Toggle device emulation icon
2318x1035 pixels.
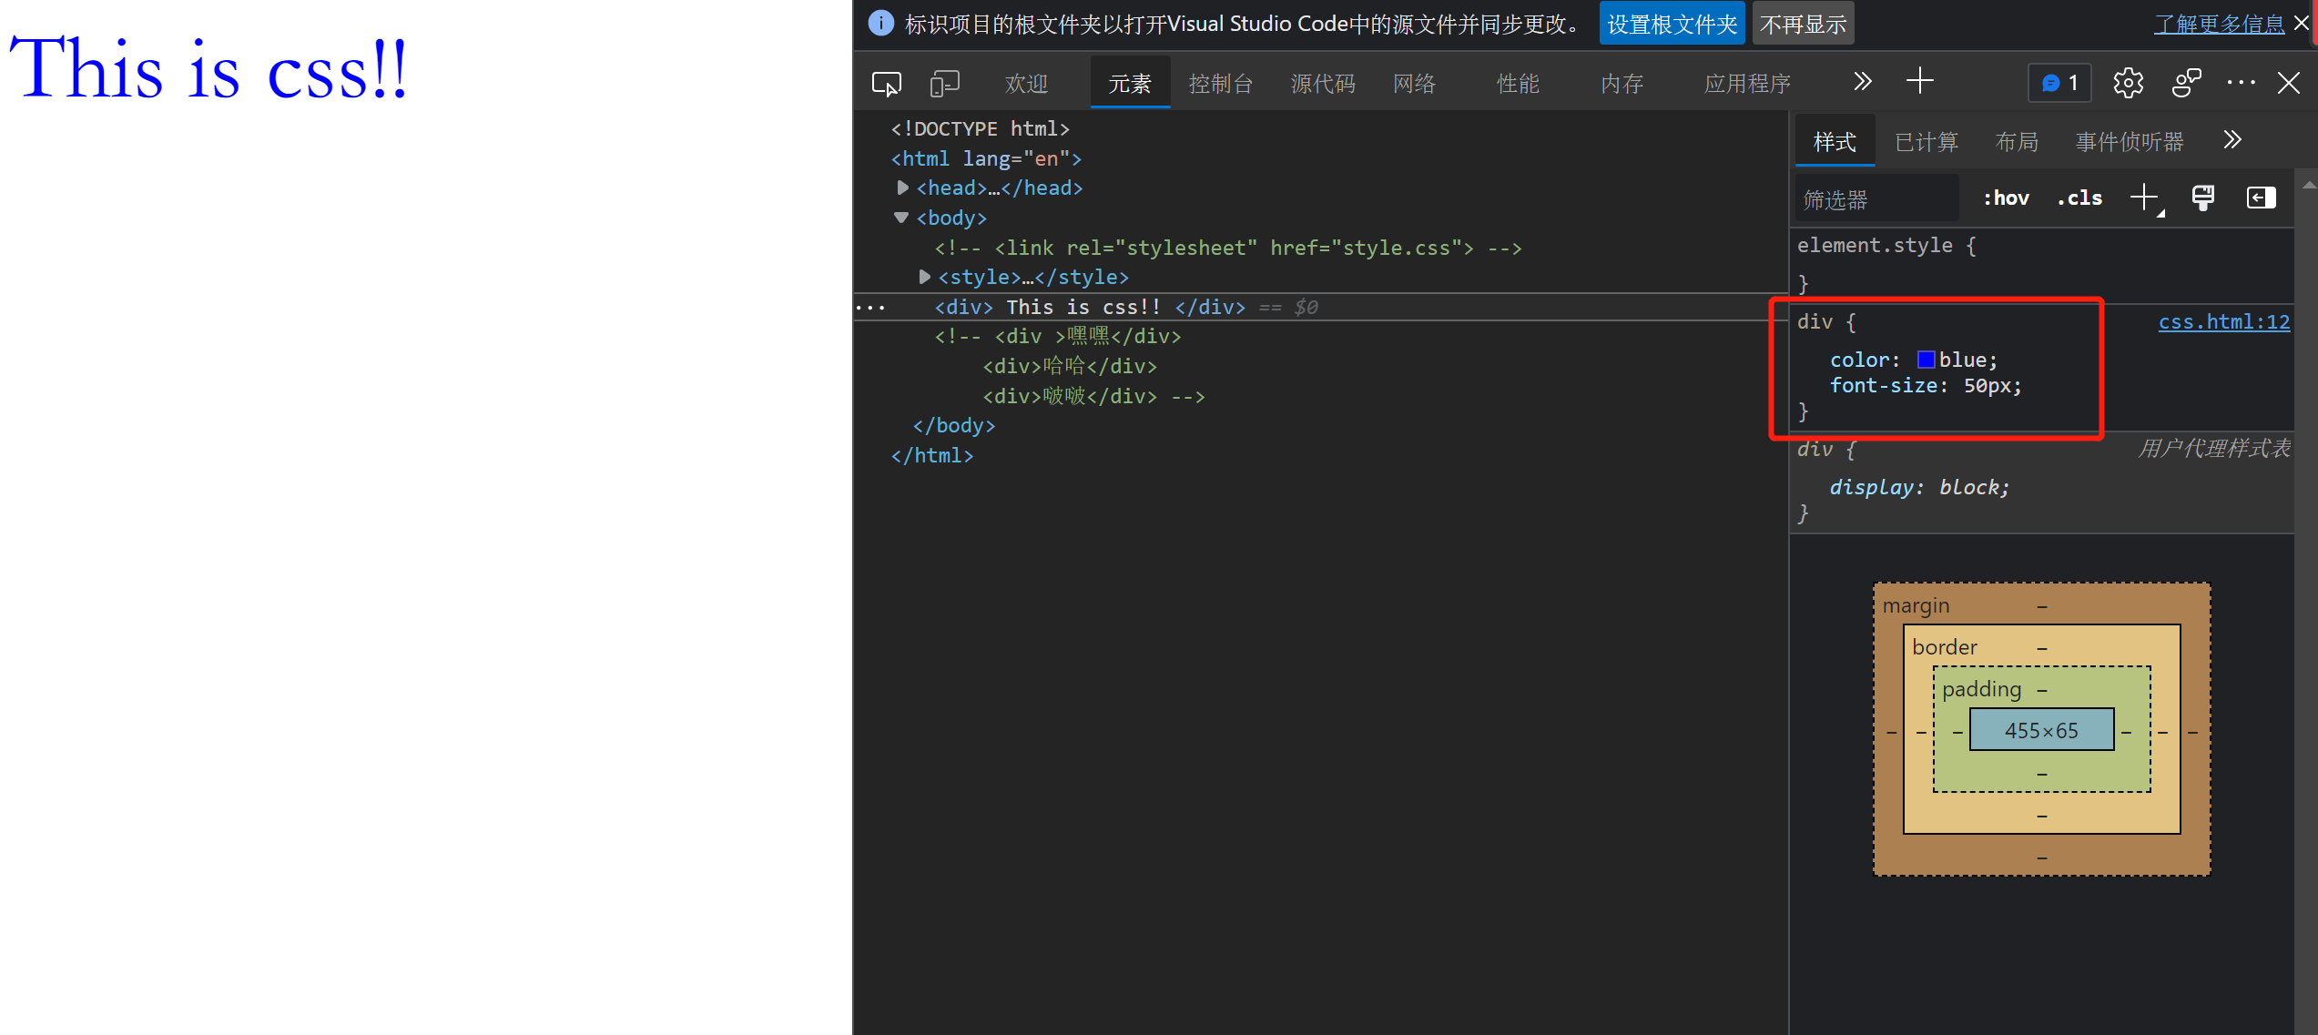[x=944, y=84]
